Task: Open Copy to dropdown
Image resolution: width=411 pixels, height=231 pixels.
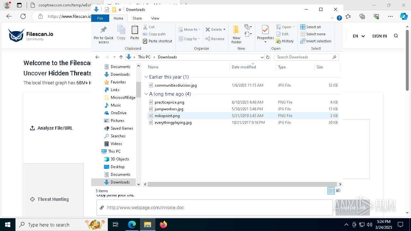Action: [189, 39]
